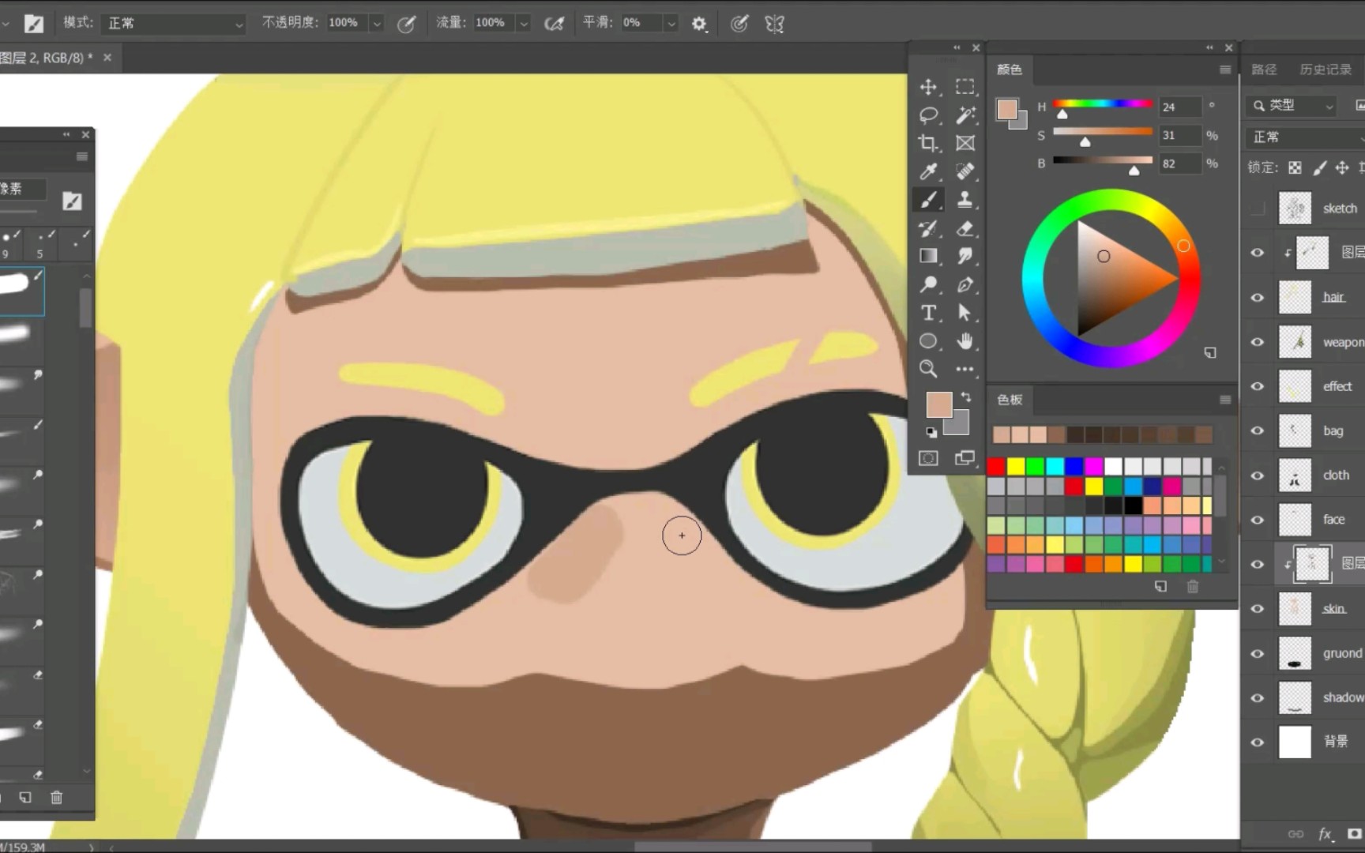Select the Frame tool

965,143
